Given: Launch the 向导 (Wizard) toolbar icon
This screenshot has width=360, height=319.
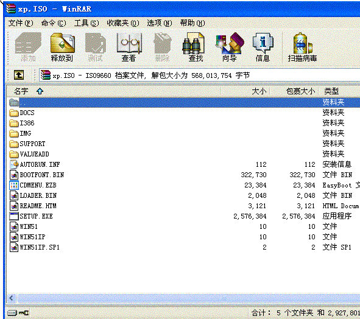Looking at the screenshot, I should pyautogui.click(x=230, y=47).
